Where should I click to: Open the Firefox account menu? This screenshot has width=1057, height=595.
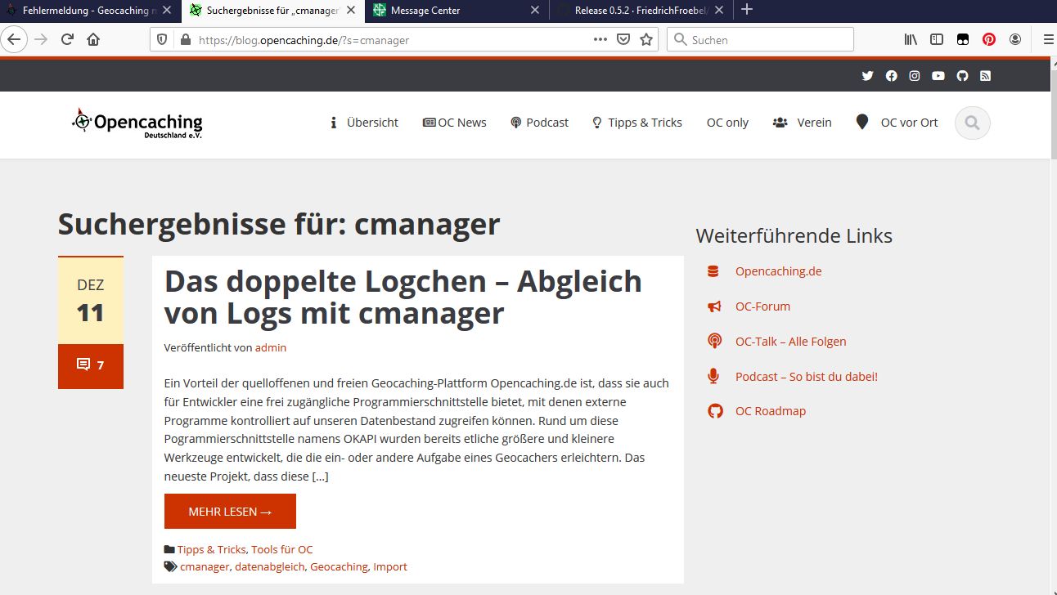click(x=1015, y=39)
